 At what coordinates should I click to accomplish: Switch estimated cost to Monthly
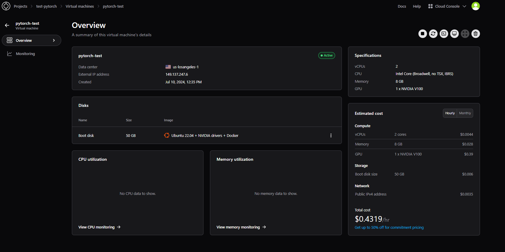pos(465,113)
